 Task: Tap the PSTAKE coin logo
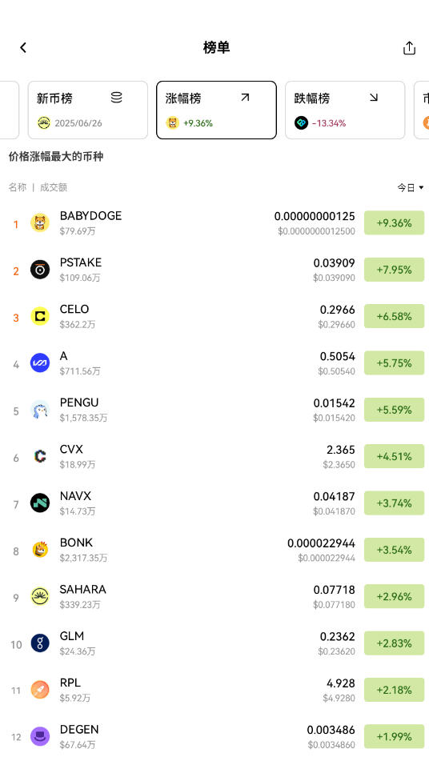pyautogui.click(x=40, y=270)
